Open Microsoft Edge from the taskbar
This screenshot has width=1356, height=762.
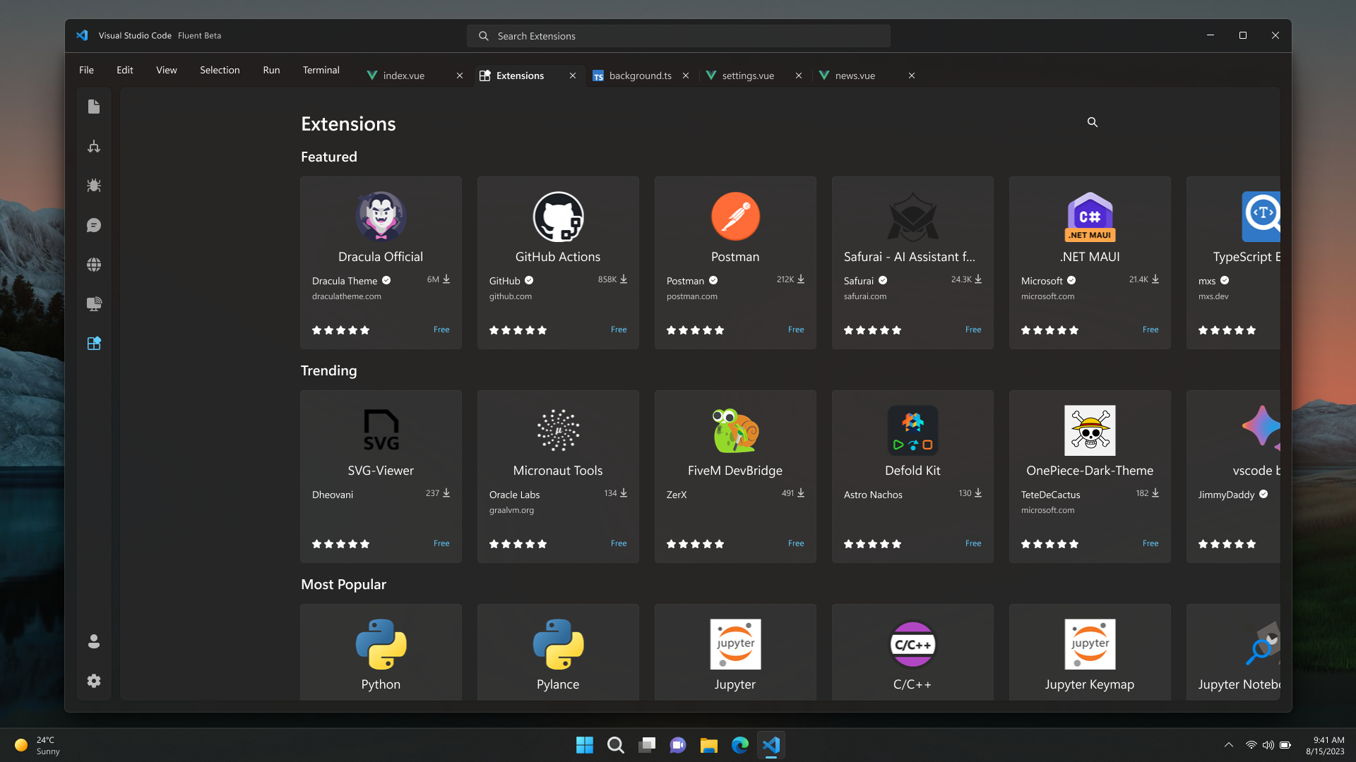[x=740, y=745]
